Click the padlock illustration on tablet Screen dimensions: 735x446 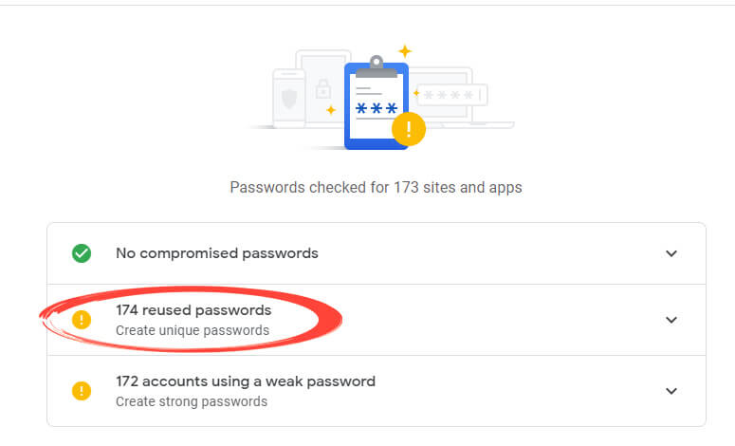(323, 88)
